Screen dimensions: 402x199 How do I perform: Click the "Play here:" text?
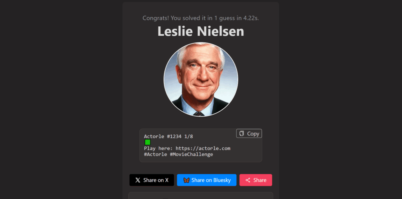[159, 148]
